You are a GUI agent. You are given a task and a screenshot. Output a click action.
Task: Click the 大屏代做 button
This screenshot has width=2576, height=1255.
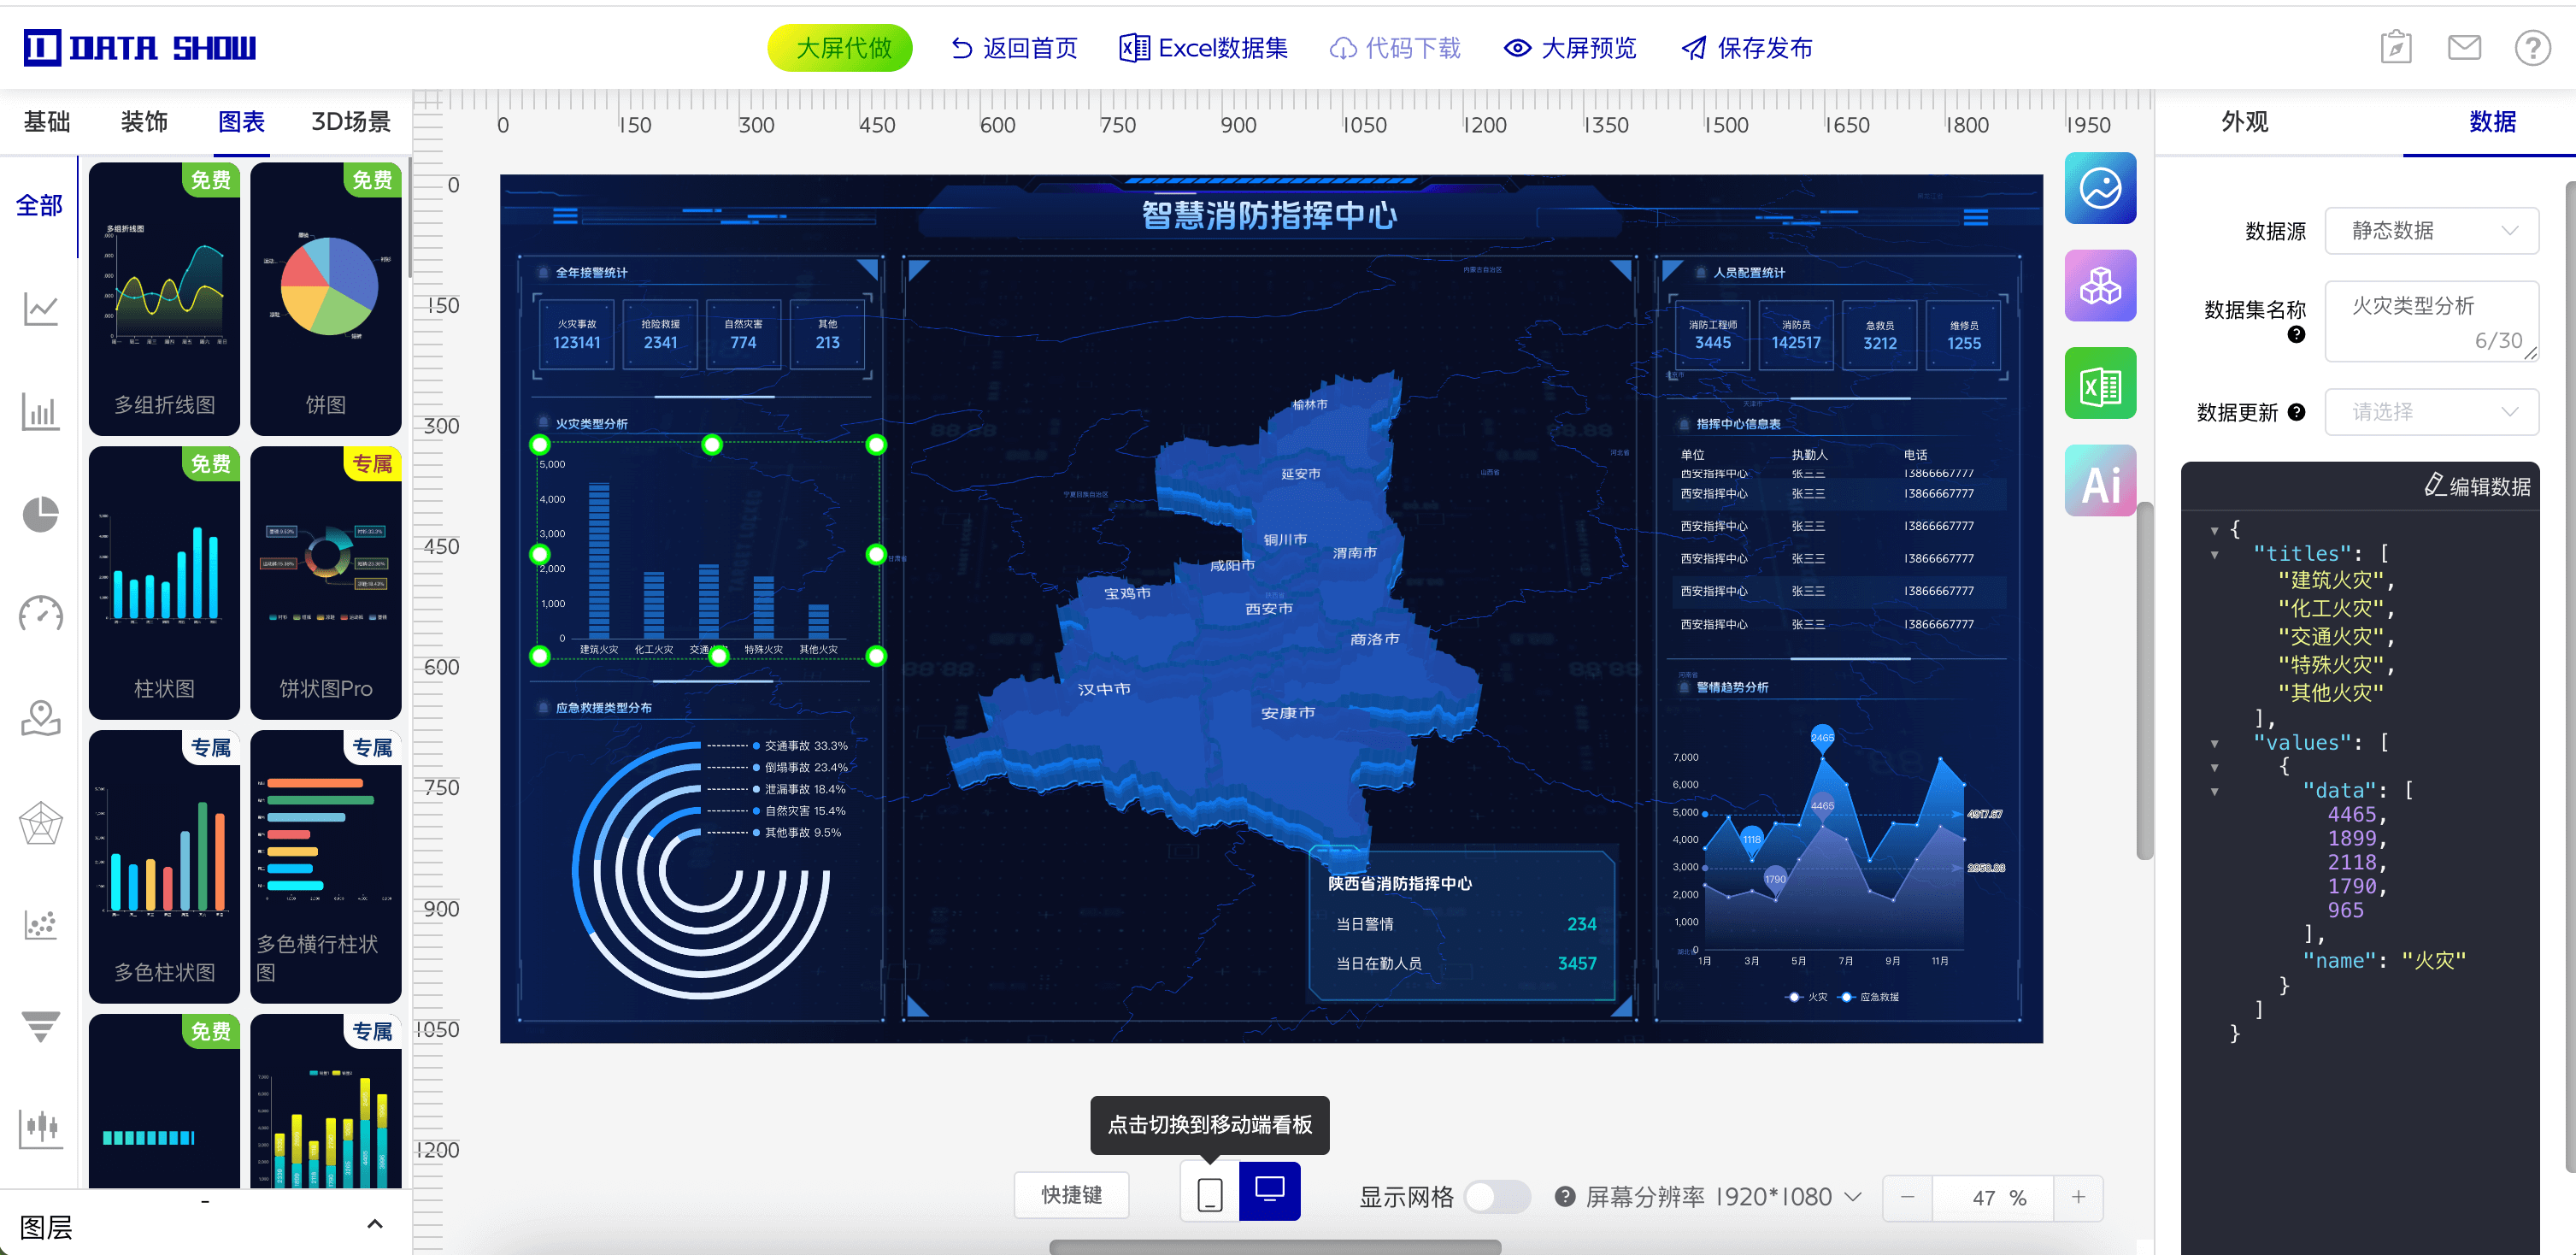840,48
